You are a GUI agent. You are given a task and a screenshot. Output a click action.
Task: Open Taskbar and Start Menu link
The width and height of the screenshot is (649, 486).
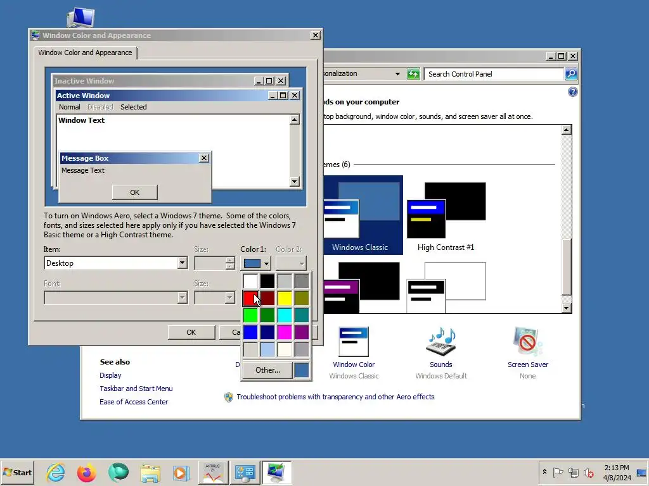tap(136, 389)
